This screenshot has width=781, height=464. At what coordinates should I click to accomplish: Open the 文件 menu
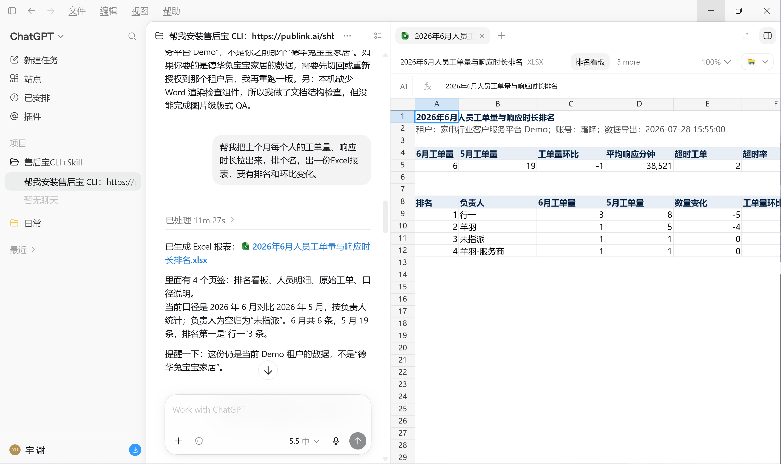[77, 11]
